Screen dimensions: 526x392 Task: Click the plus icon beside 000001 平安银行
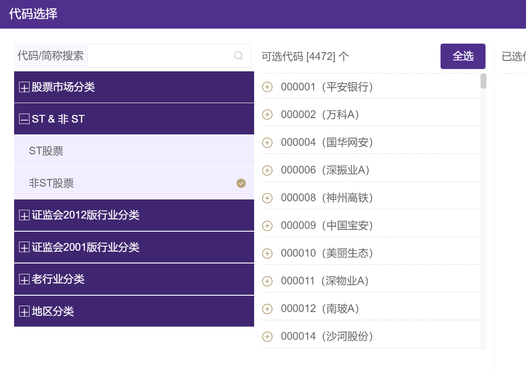267,87
